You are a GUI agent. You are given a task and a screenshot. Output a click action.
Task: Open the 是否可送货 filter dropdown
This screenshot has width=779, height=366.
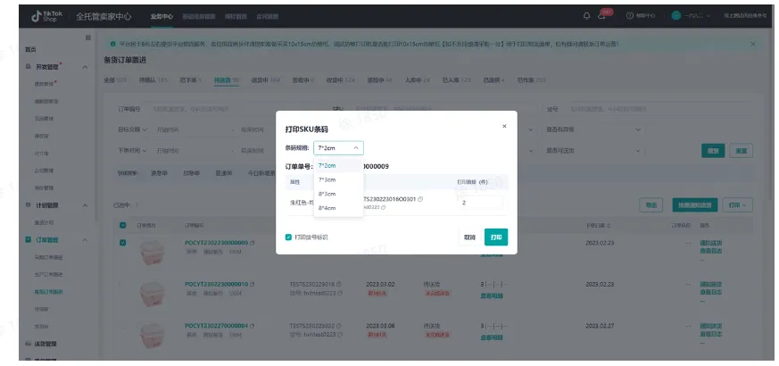point(593,151)
